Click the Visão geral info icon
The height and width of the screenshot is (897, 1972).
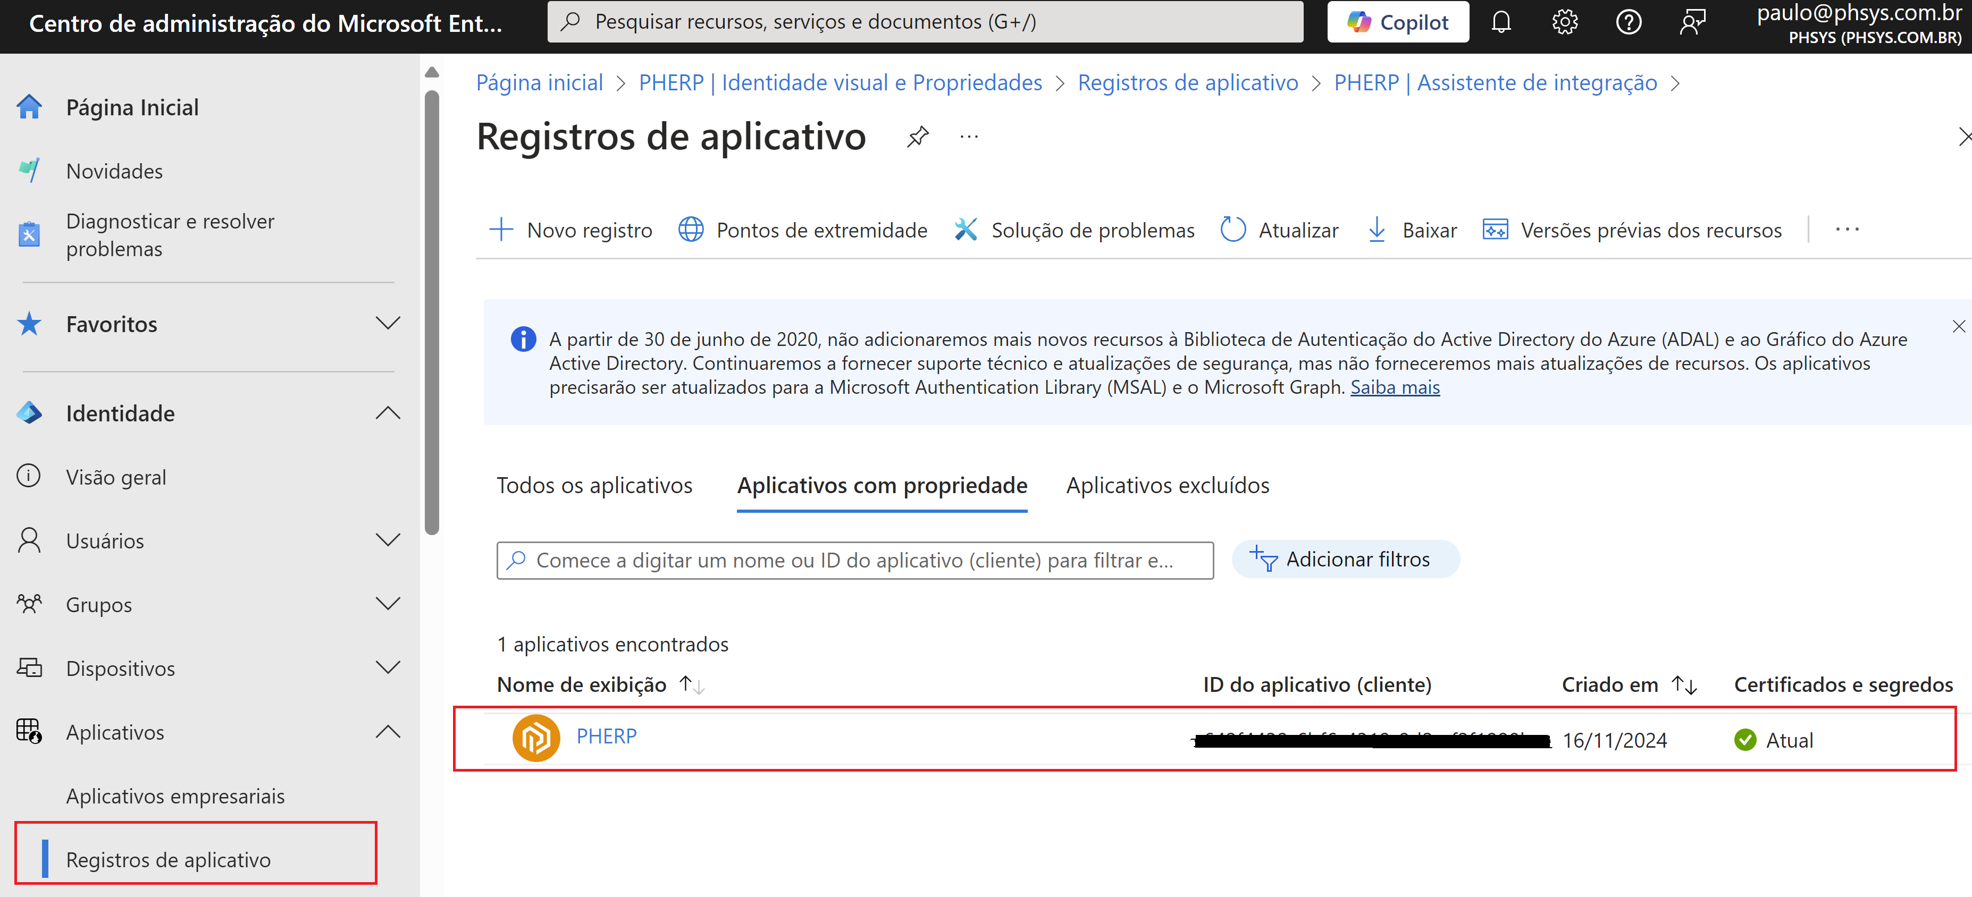29,476
